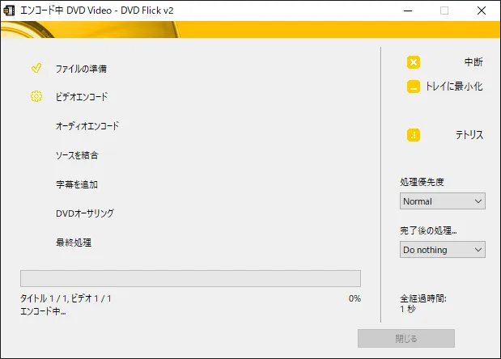Launch テトリス via its yellow icon
The height and width of the screenshot is (359, 501).
coord(413,135)
